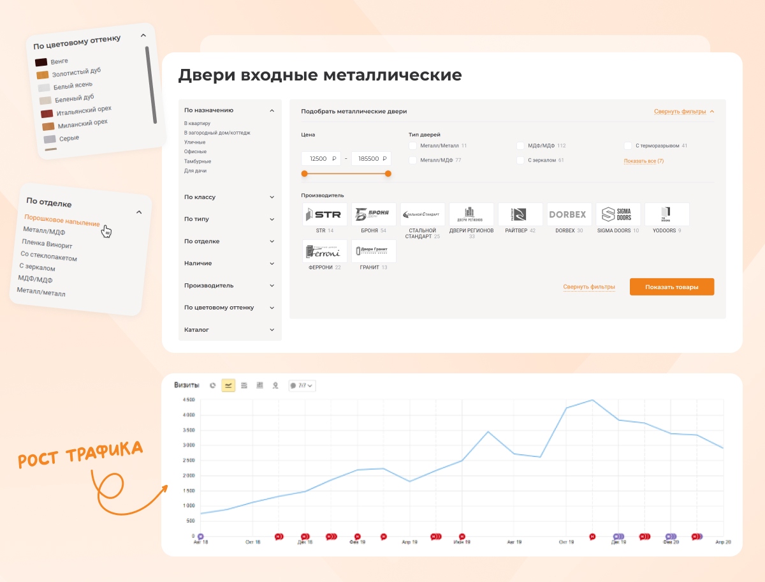Click Порошковое напыление in finish panel
765x582 pixels.
coord(62,221)
